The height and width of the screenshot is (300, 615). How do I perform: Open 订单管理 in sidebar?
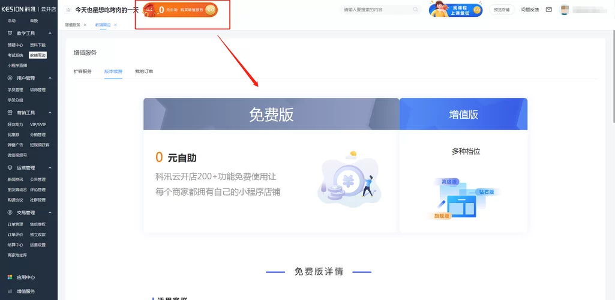15,224
